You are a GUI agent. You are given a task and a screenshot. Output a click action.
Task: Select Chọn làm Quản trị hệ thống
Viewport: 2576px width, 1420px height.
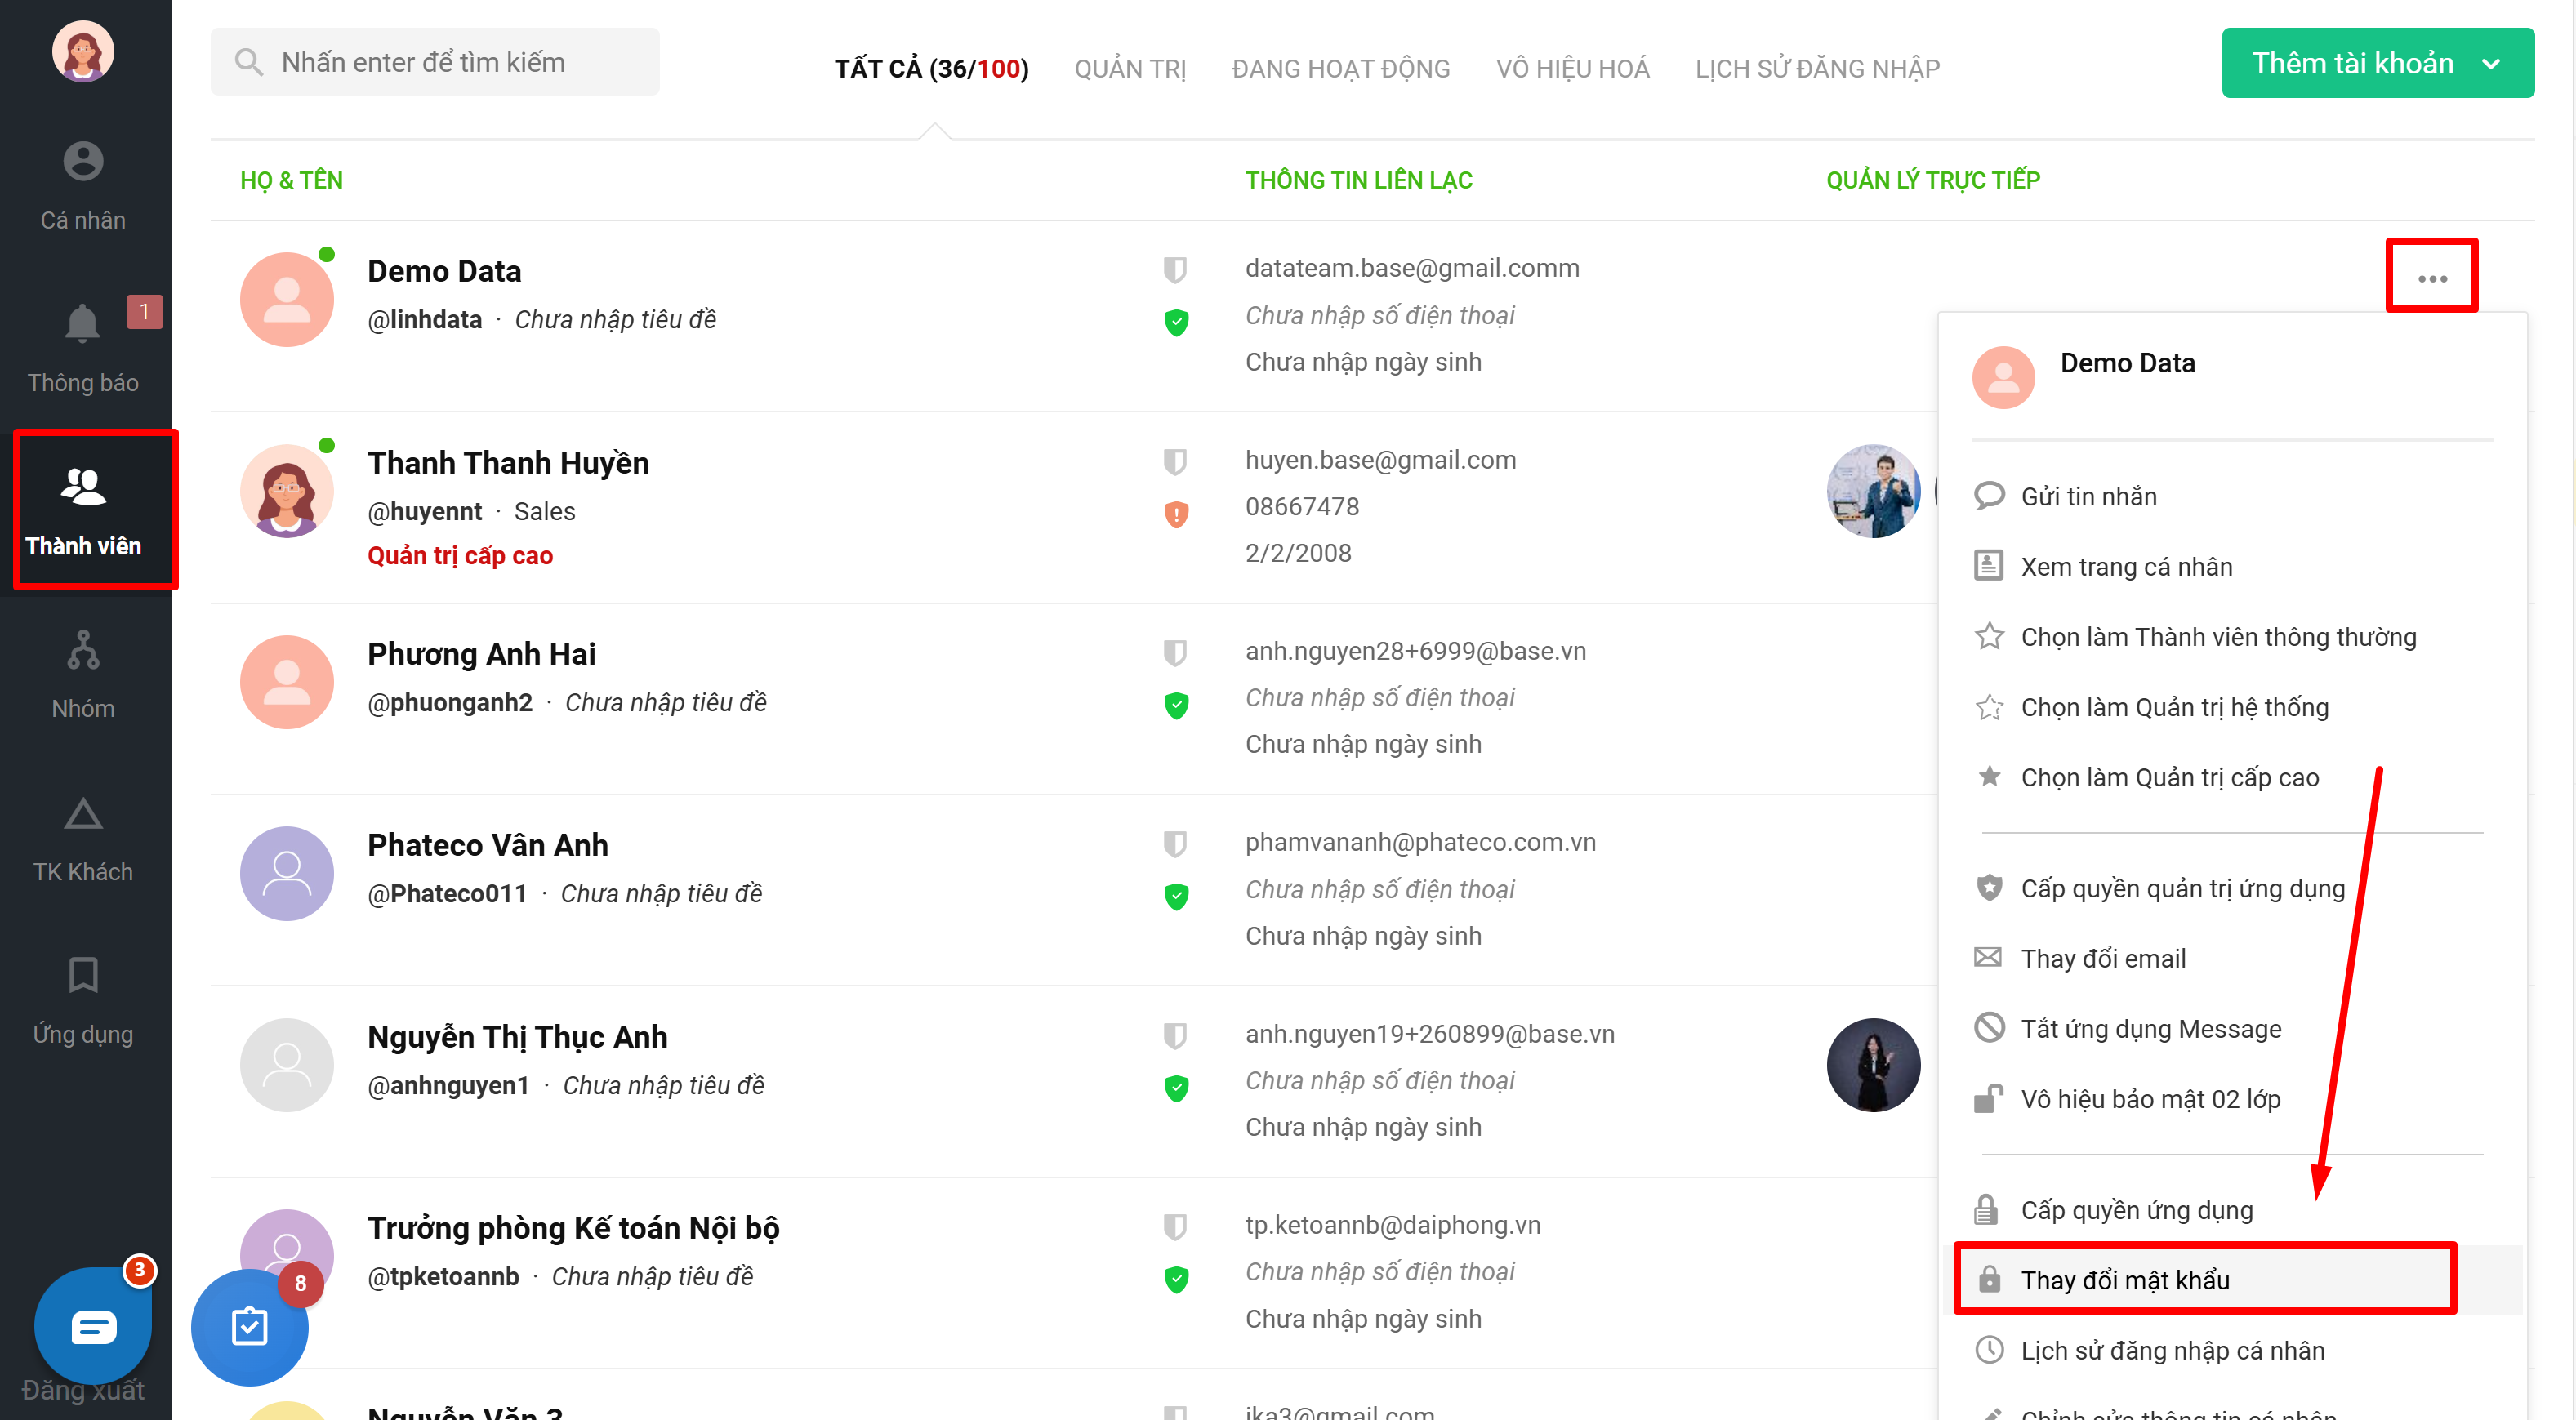click(x=2174, y=707)
